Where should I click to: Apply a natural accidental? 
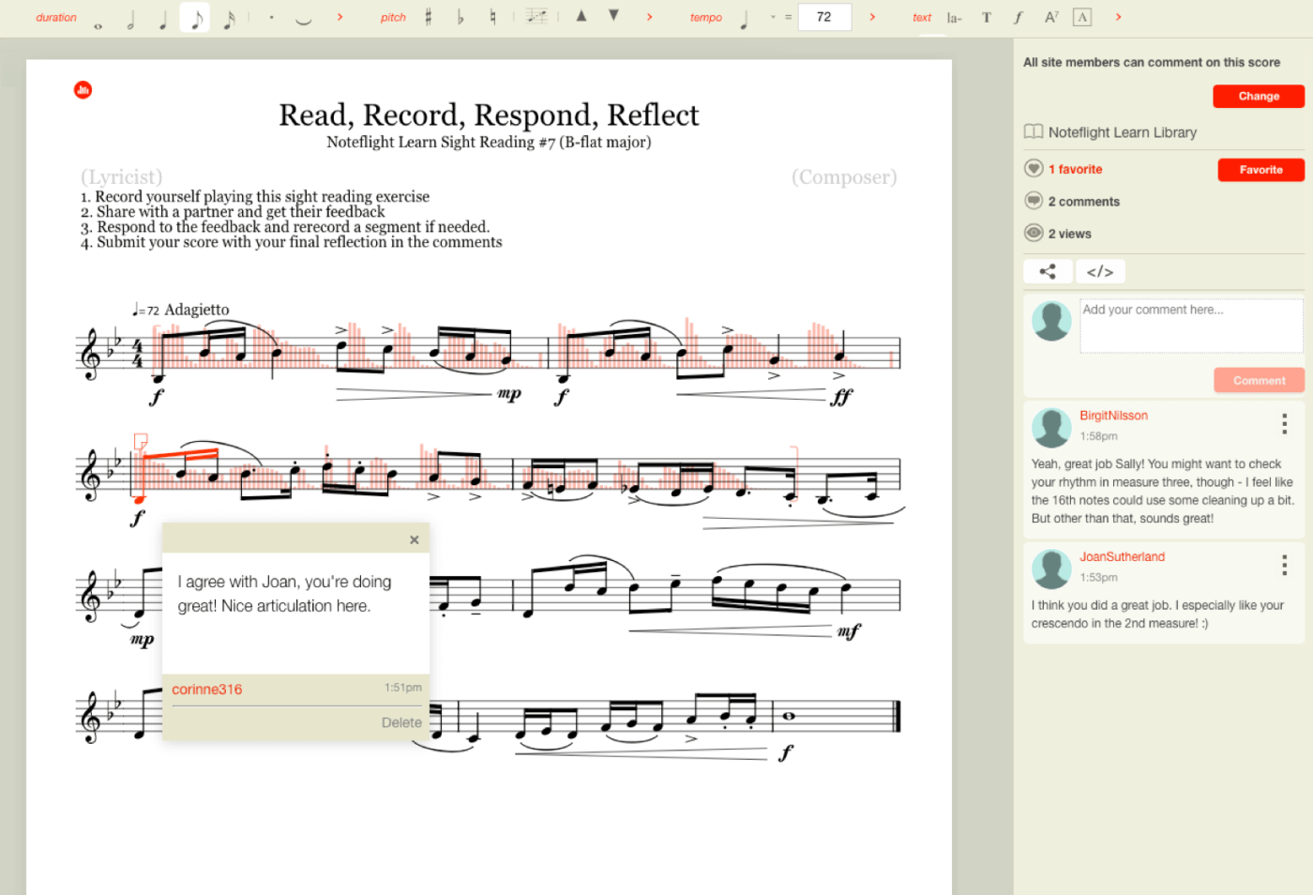[491, 17]
